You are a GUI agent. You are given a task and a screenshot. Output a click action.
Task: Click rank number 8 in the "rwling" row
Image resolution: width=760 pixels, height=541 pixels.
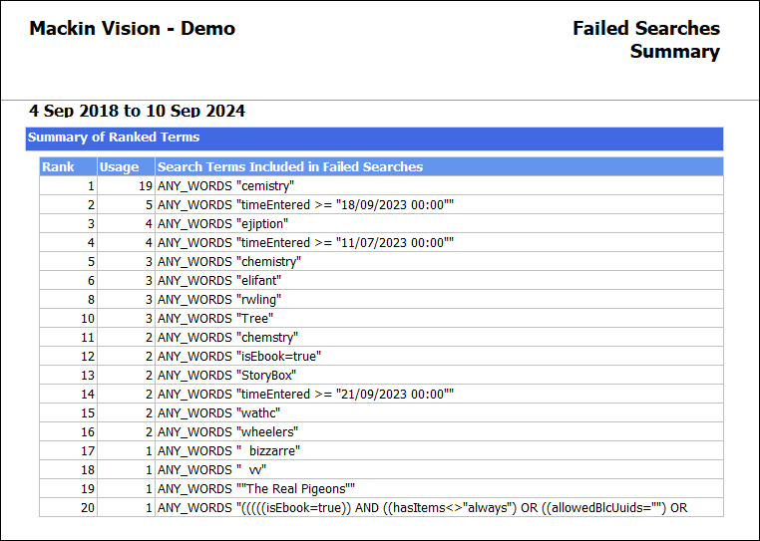tap(91, 299)
